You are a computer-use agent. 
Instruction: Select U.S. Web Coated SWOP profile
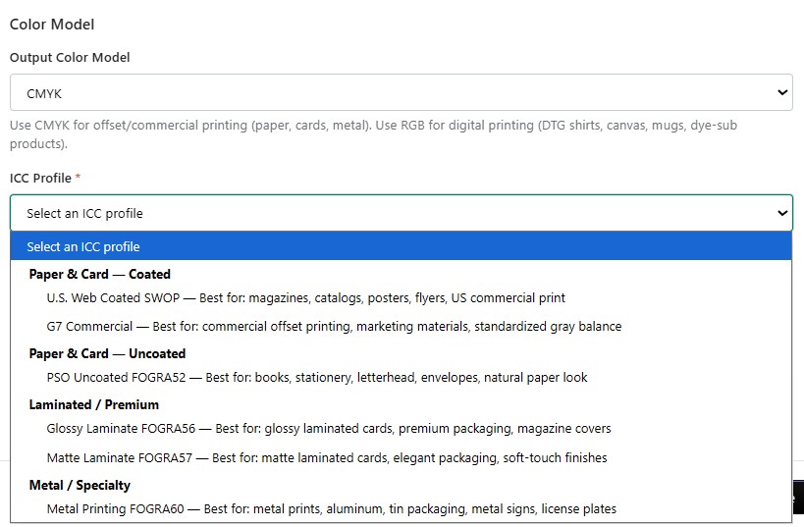[401, 297]
